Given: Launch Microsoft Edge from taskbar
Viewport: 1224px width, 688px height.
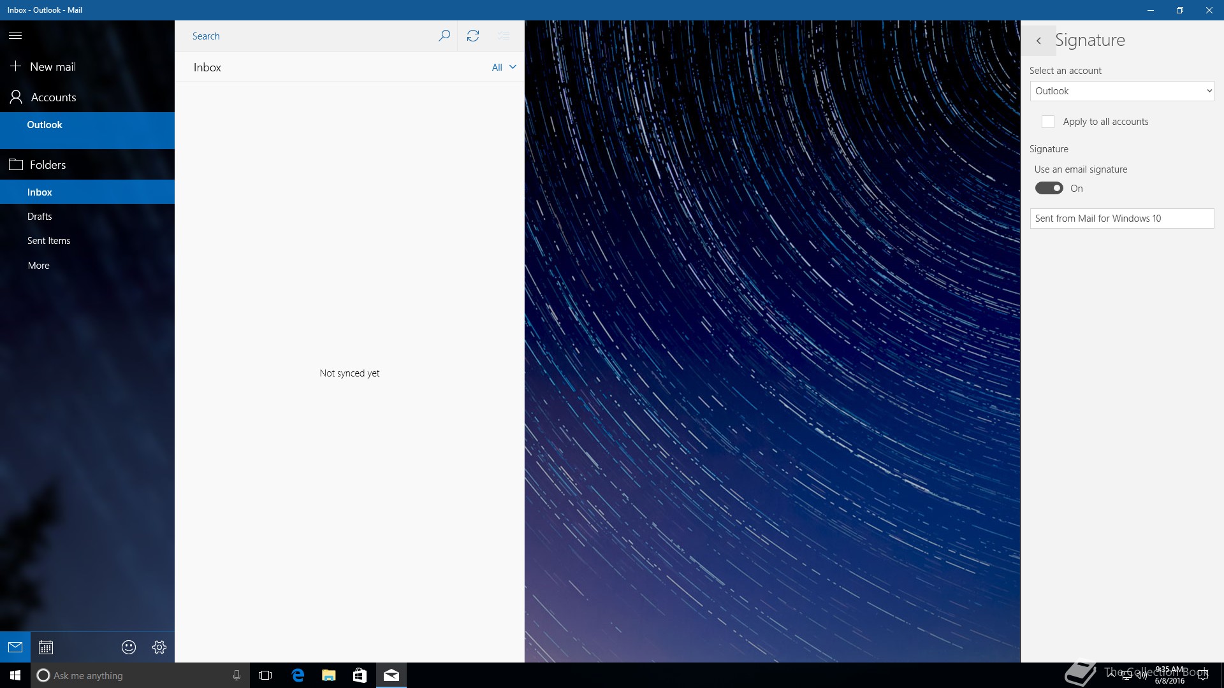Looking at the screenshot, I should point(298,675).
